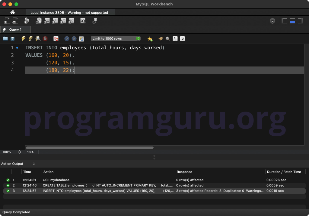Select the CREATE TABLE employees output row
309x216 pixels.
click(x=154, y=185)
